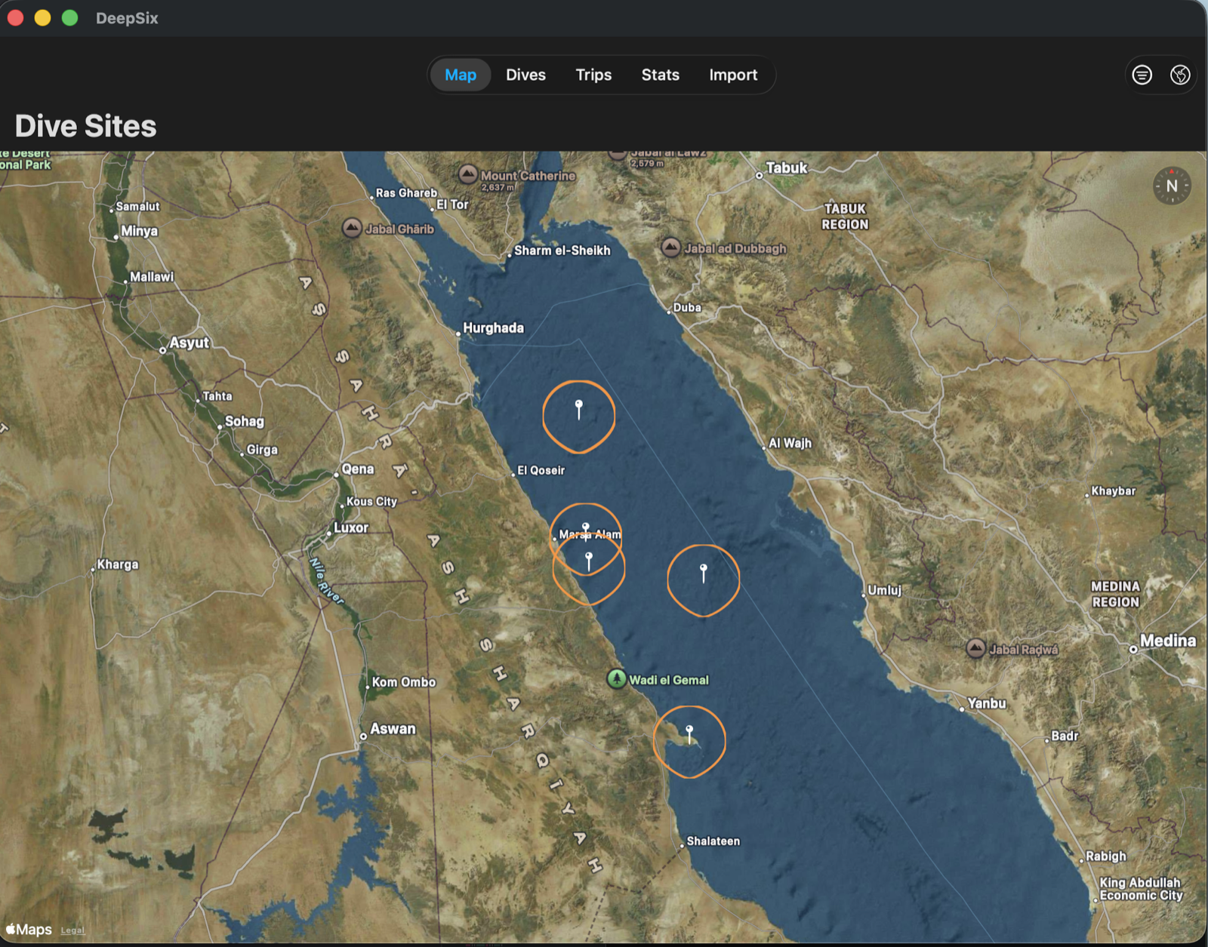Click the Wadi el Gemal park icon

point(617,679)
